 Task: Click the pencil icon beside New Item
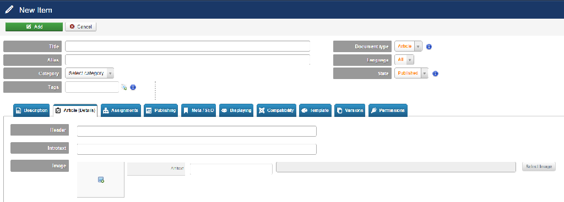(9, 10)
